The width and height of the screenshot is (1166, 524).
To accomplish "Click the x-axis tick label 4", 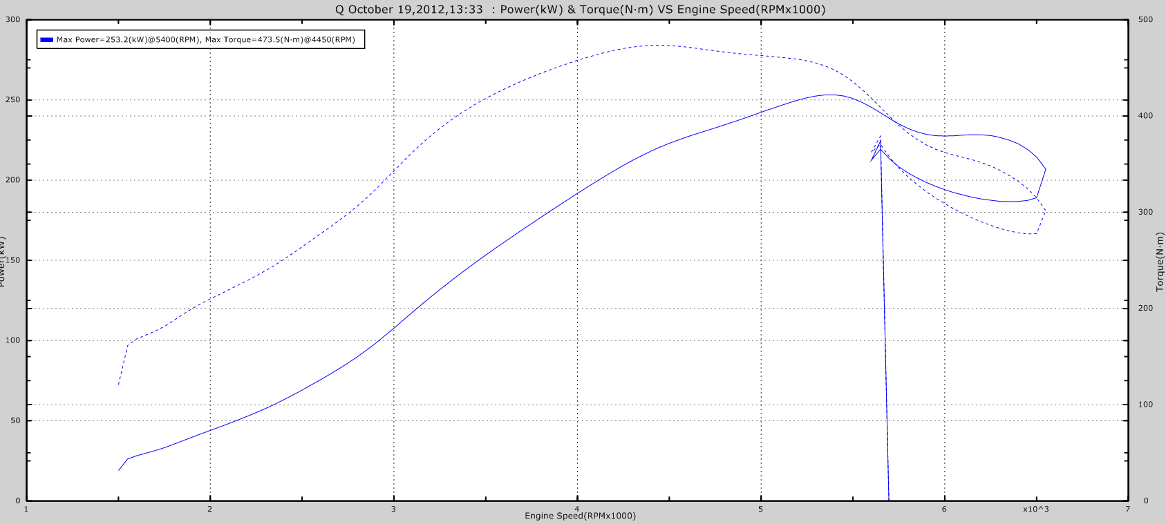I will (x=577, y=510).
